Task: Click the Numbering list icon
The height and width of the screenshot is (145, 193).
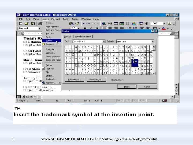Action: point(129,28)
